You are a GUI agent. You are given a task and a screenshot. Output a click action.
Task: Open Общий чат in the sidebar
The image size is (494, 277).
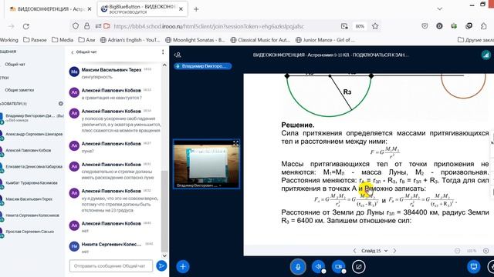point(15,65)
